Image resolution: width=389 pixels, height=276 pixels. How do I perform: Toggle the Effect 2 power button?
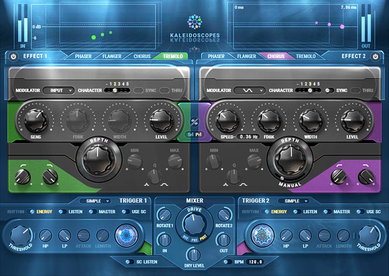[x=376, y=57]
